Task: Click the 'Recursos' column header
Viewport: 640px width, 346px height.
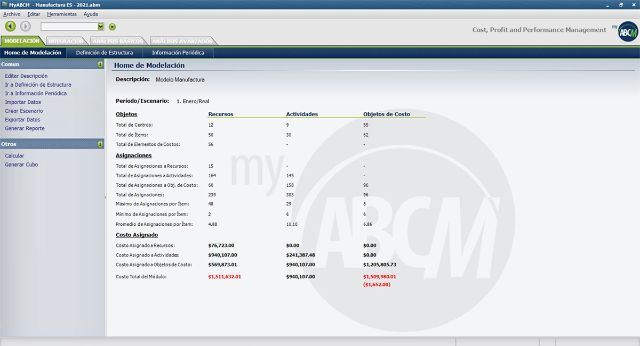Action: click(x=220, y=114)
